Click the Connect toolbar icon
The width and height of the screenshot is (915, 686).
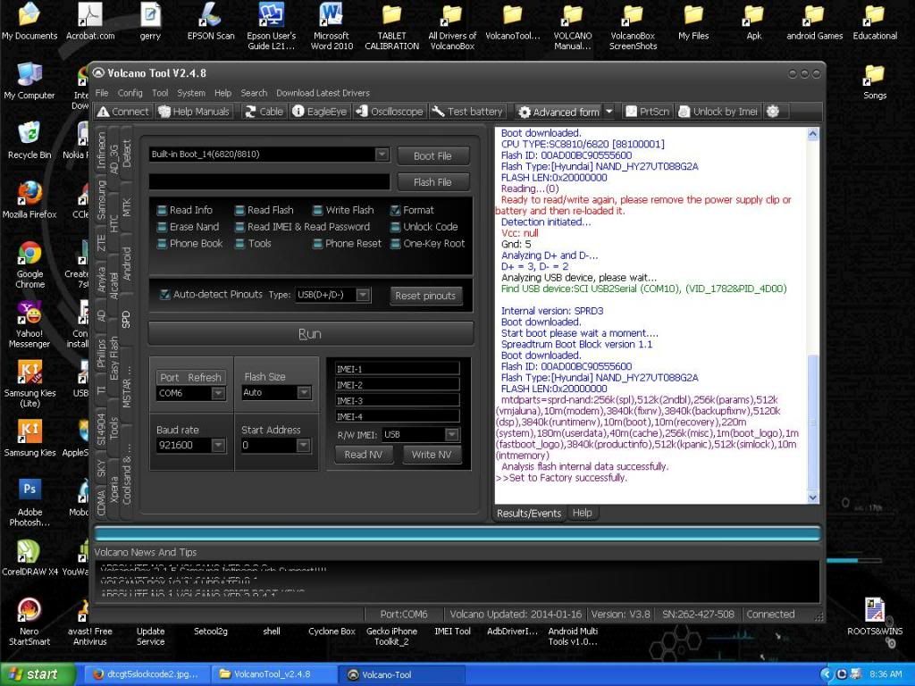pyautogui.click(x=122, y=112)
